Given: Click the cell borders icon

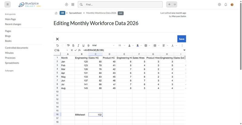Looking at the screenshot, I should tap(146, 46).
